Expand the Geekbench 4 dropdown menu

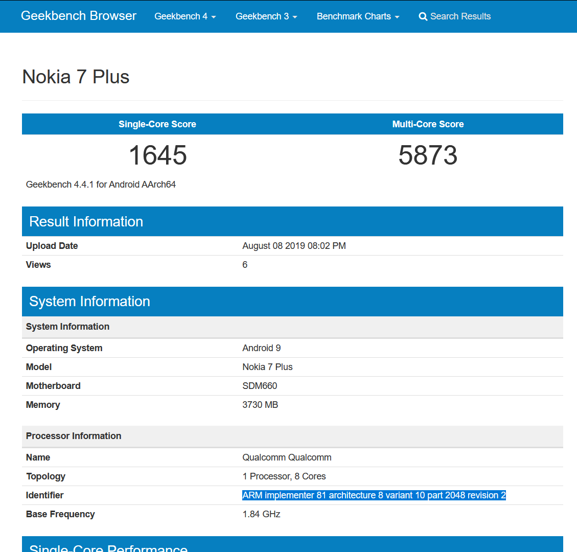coord(185,16)
